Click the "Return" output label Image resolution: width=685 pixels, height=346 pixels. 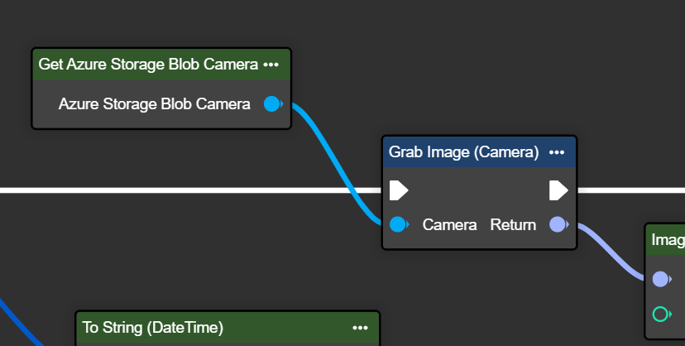point(513,224)
